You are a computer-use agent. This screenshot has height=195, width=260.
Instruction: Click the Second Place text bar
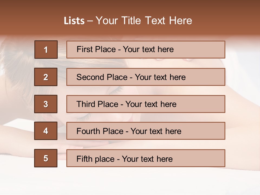pos(146,77)
